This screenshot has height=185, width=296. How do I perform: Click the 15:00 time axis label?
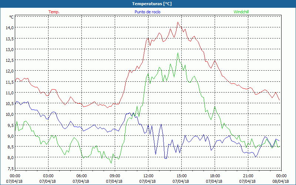[x=181, y=176]
